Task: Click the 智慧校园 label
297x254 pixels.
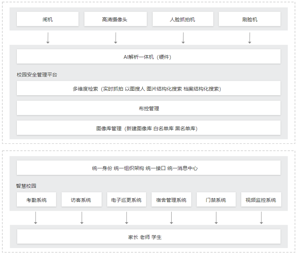Action: tap(26, 186)
